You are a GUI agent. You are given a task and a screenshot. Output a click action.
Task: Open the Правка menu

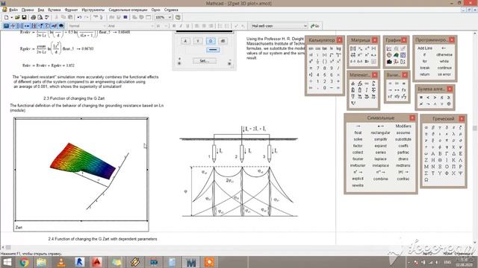(x=28, y=10)
